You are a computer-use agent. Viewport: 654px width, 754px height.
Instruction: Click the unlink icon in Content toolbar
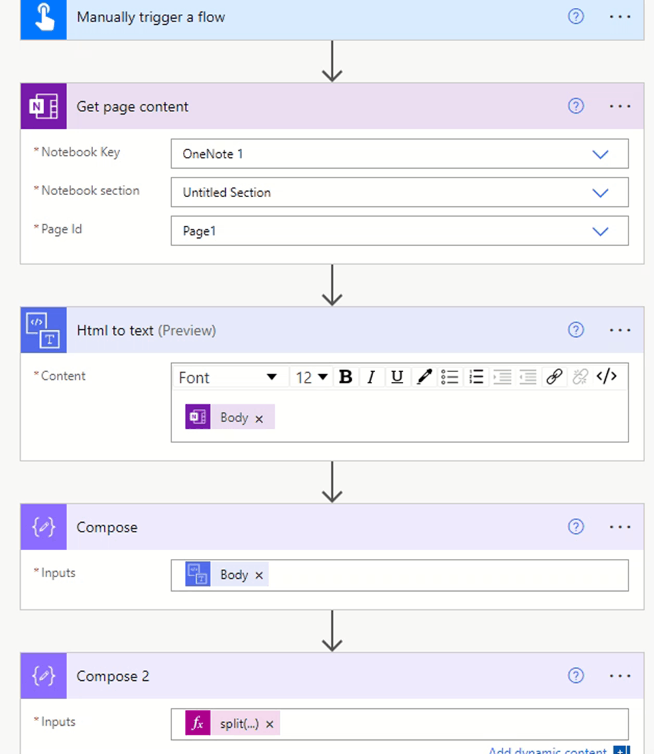pyautogui.click(x=580, y=376)
